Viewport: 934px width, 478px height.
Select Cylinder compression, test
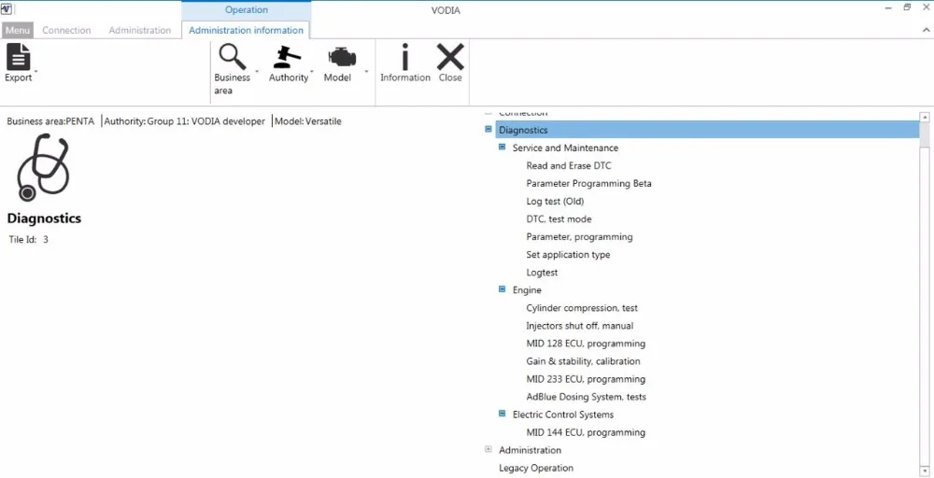coord(582,308)
